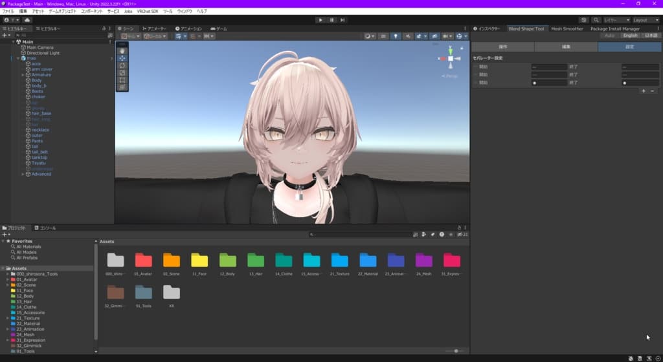This screenshot has width=663, height=362.
Task: Select the 12_Body folder thumbnail
Action: click(227, 264)
